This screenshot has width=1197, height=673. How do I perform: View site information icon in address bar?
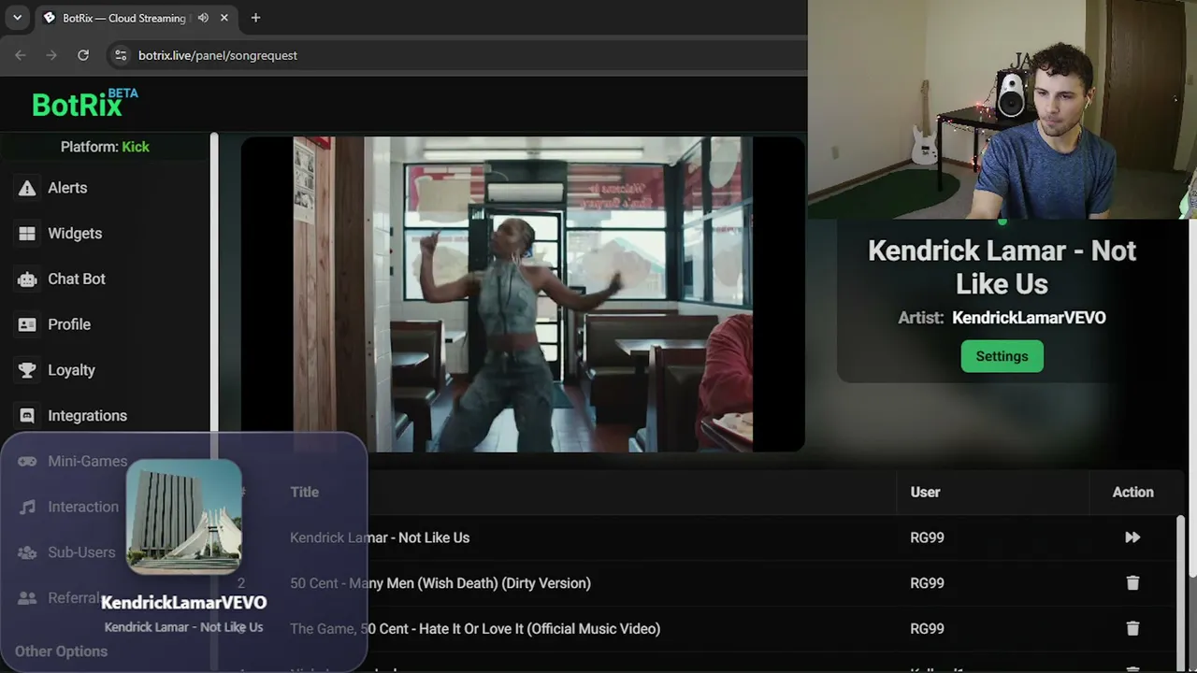pyautogui.click(x=121, y=55)
